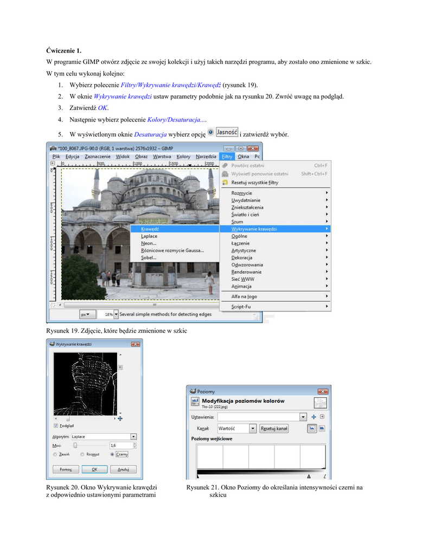
Task: Select the logarithmic histogram icon
Action: click(x=322, y=428)
